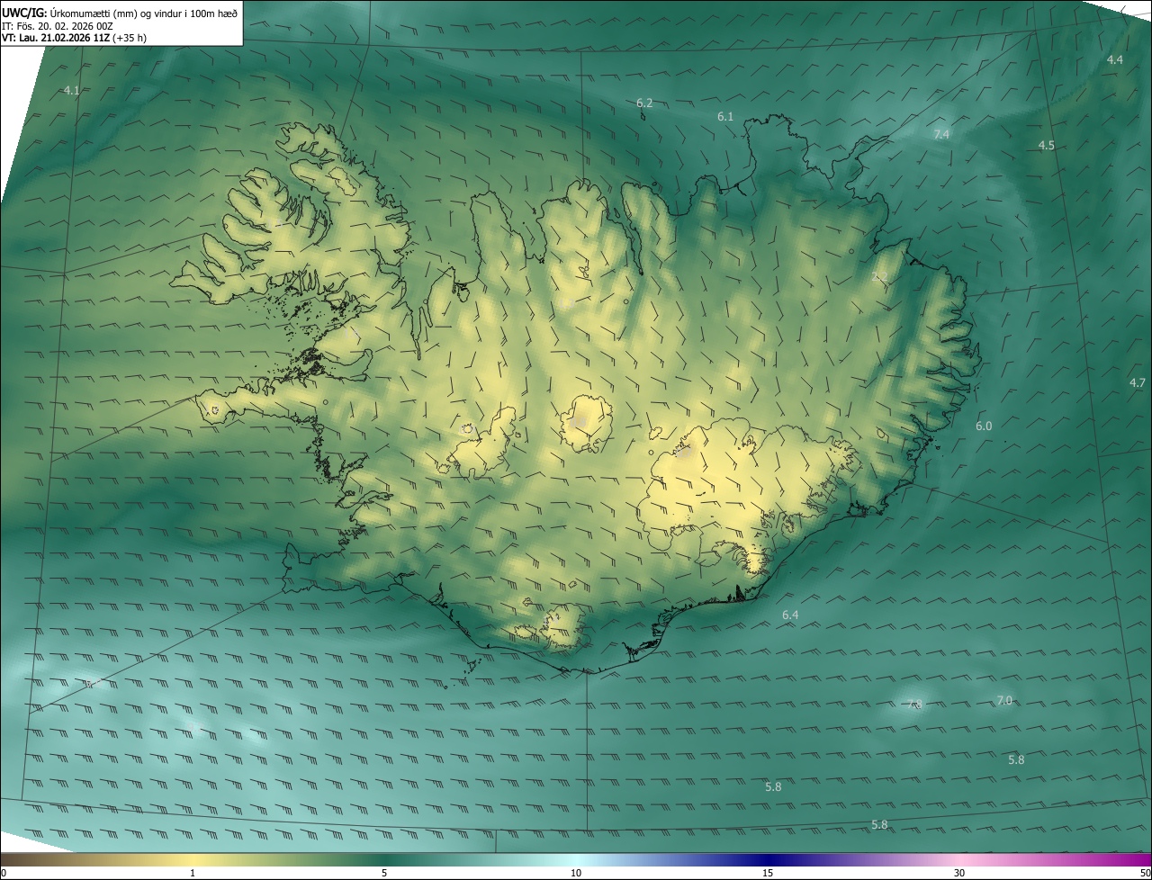Click the 0 tick label on the color scale
This screenshot has width=1152, height=880.
click(4, 874)
